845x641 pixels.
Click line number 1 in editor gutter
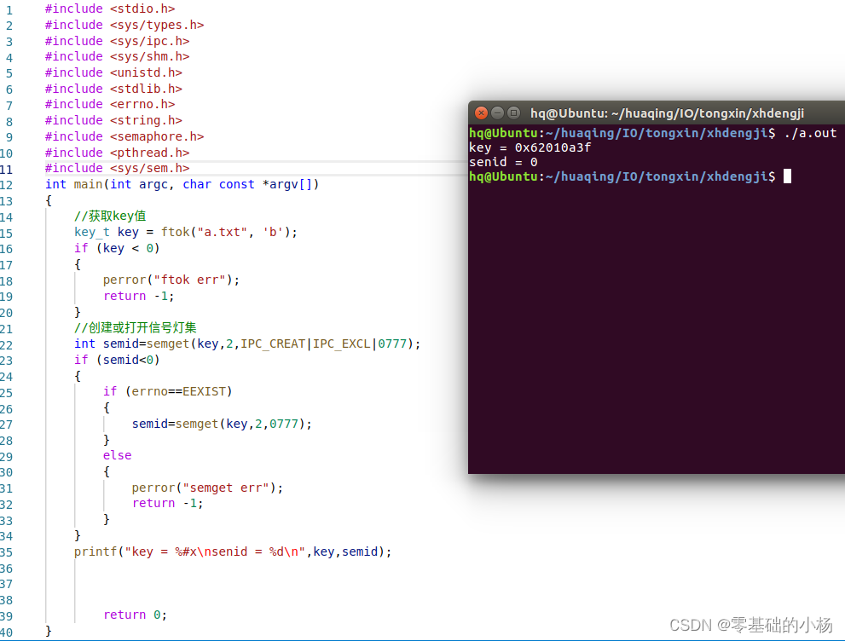click(9, 9)
